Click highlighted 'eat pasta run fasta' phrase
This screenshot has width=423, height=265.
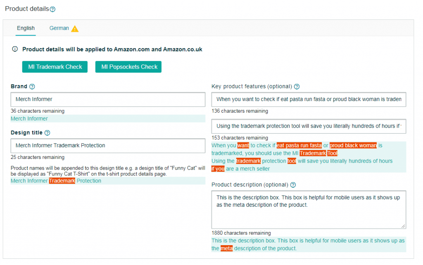click(x=299, y=146)
